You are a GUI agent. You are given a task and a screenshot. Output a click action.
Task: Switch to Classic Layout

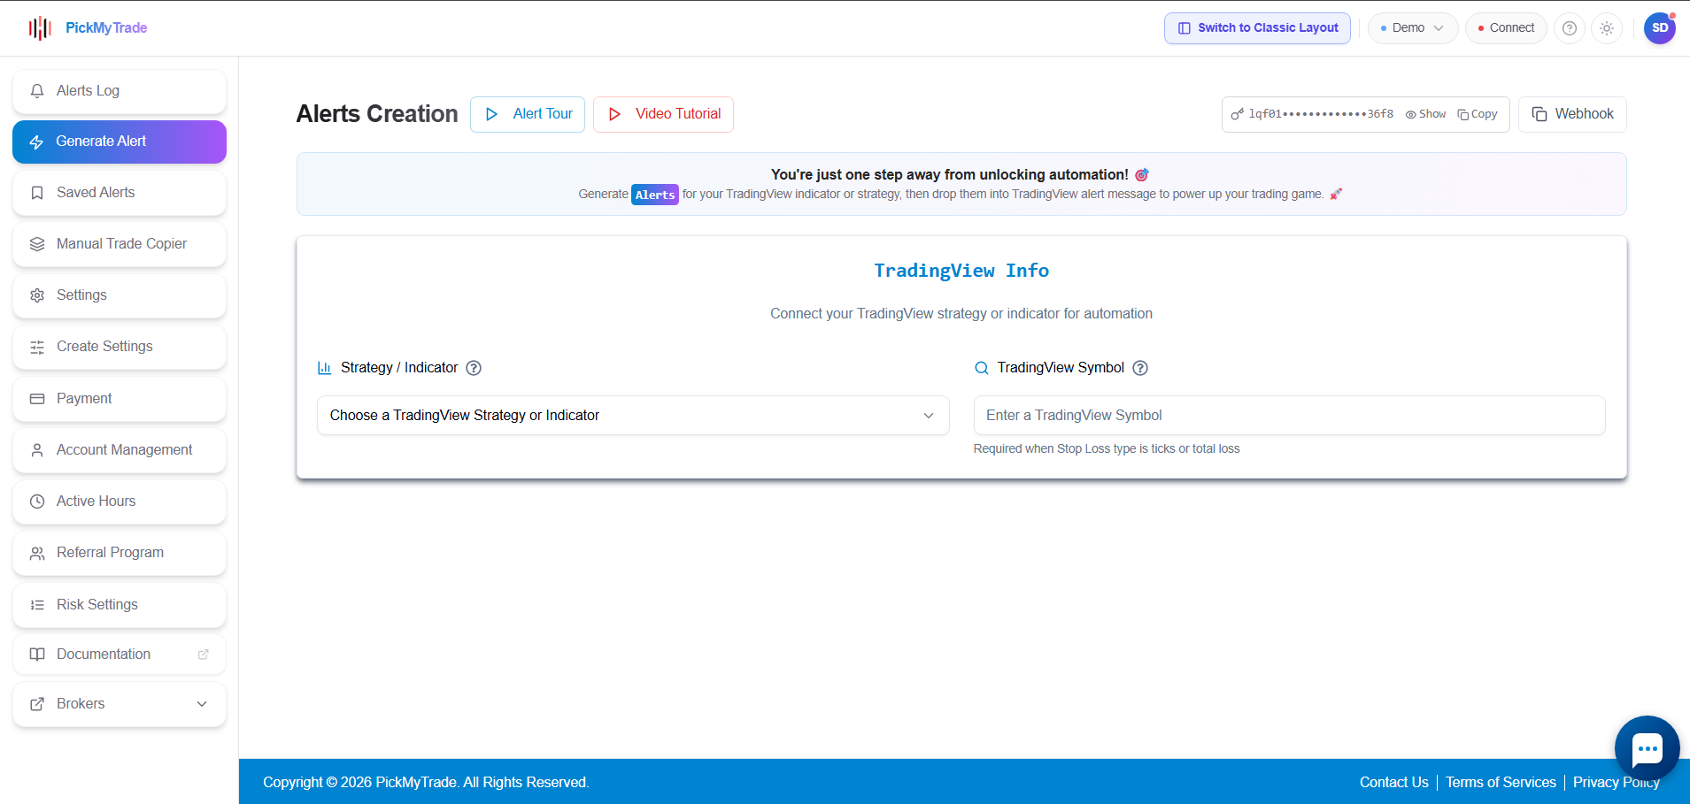click(x=1257, y=27)
